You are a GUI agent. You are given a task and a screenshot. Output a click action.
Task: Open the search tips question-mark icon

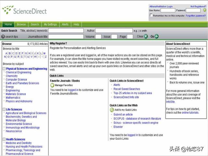pos(3,37)
